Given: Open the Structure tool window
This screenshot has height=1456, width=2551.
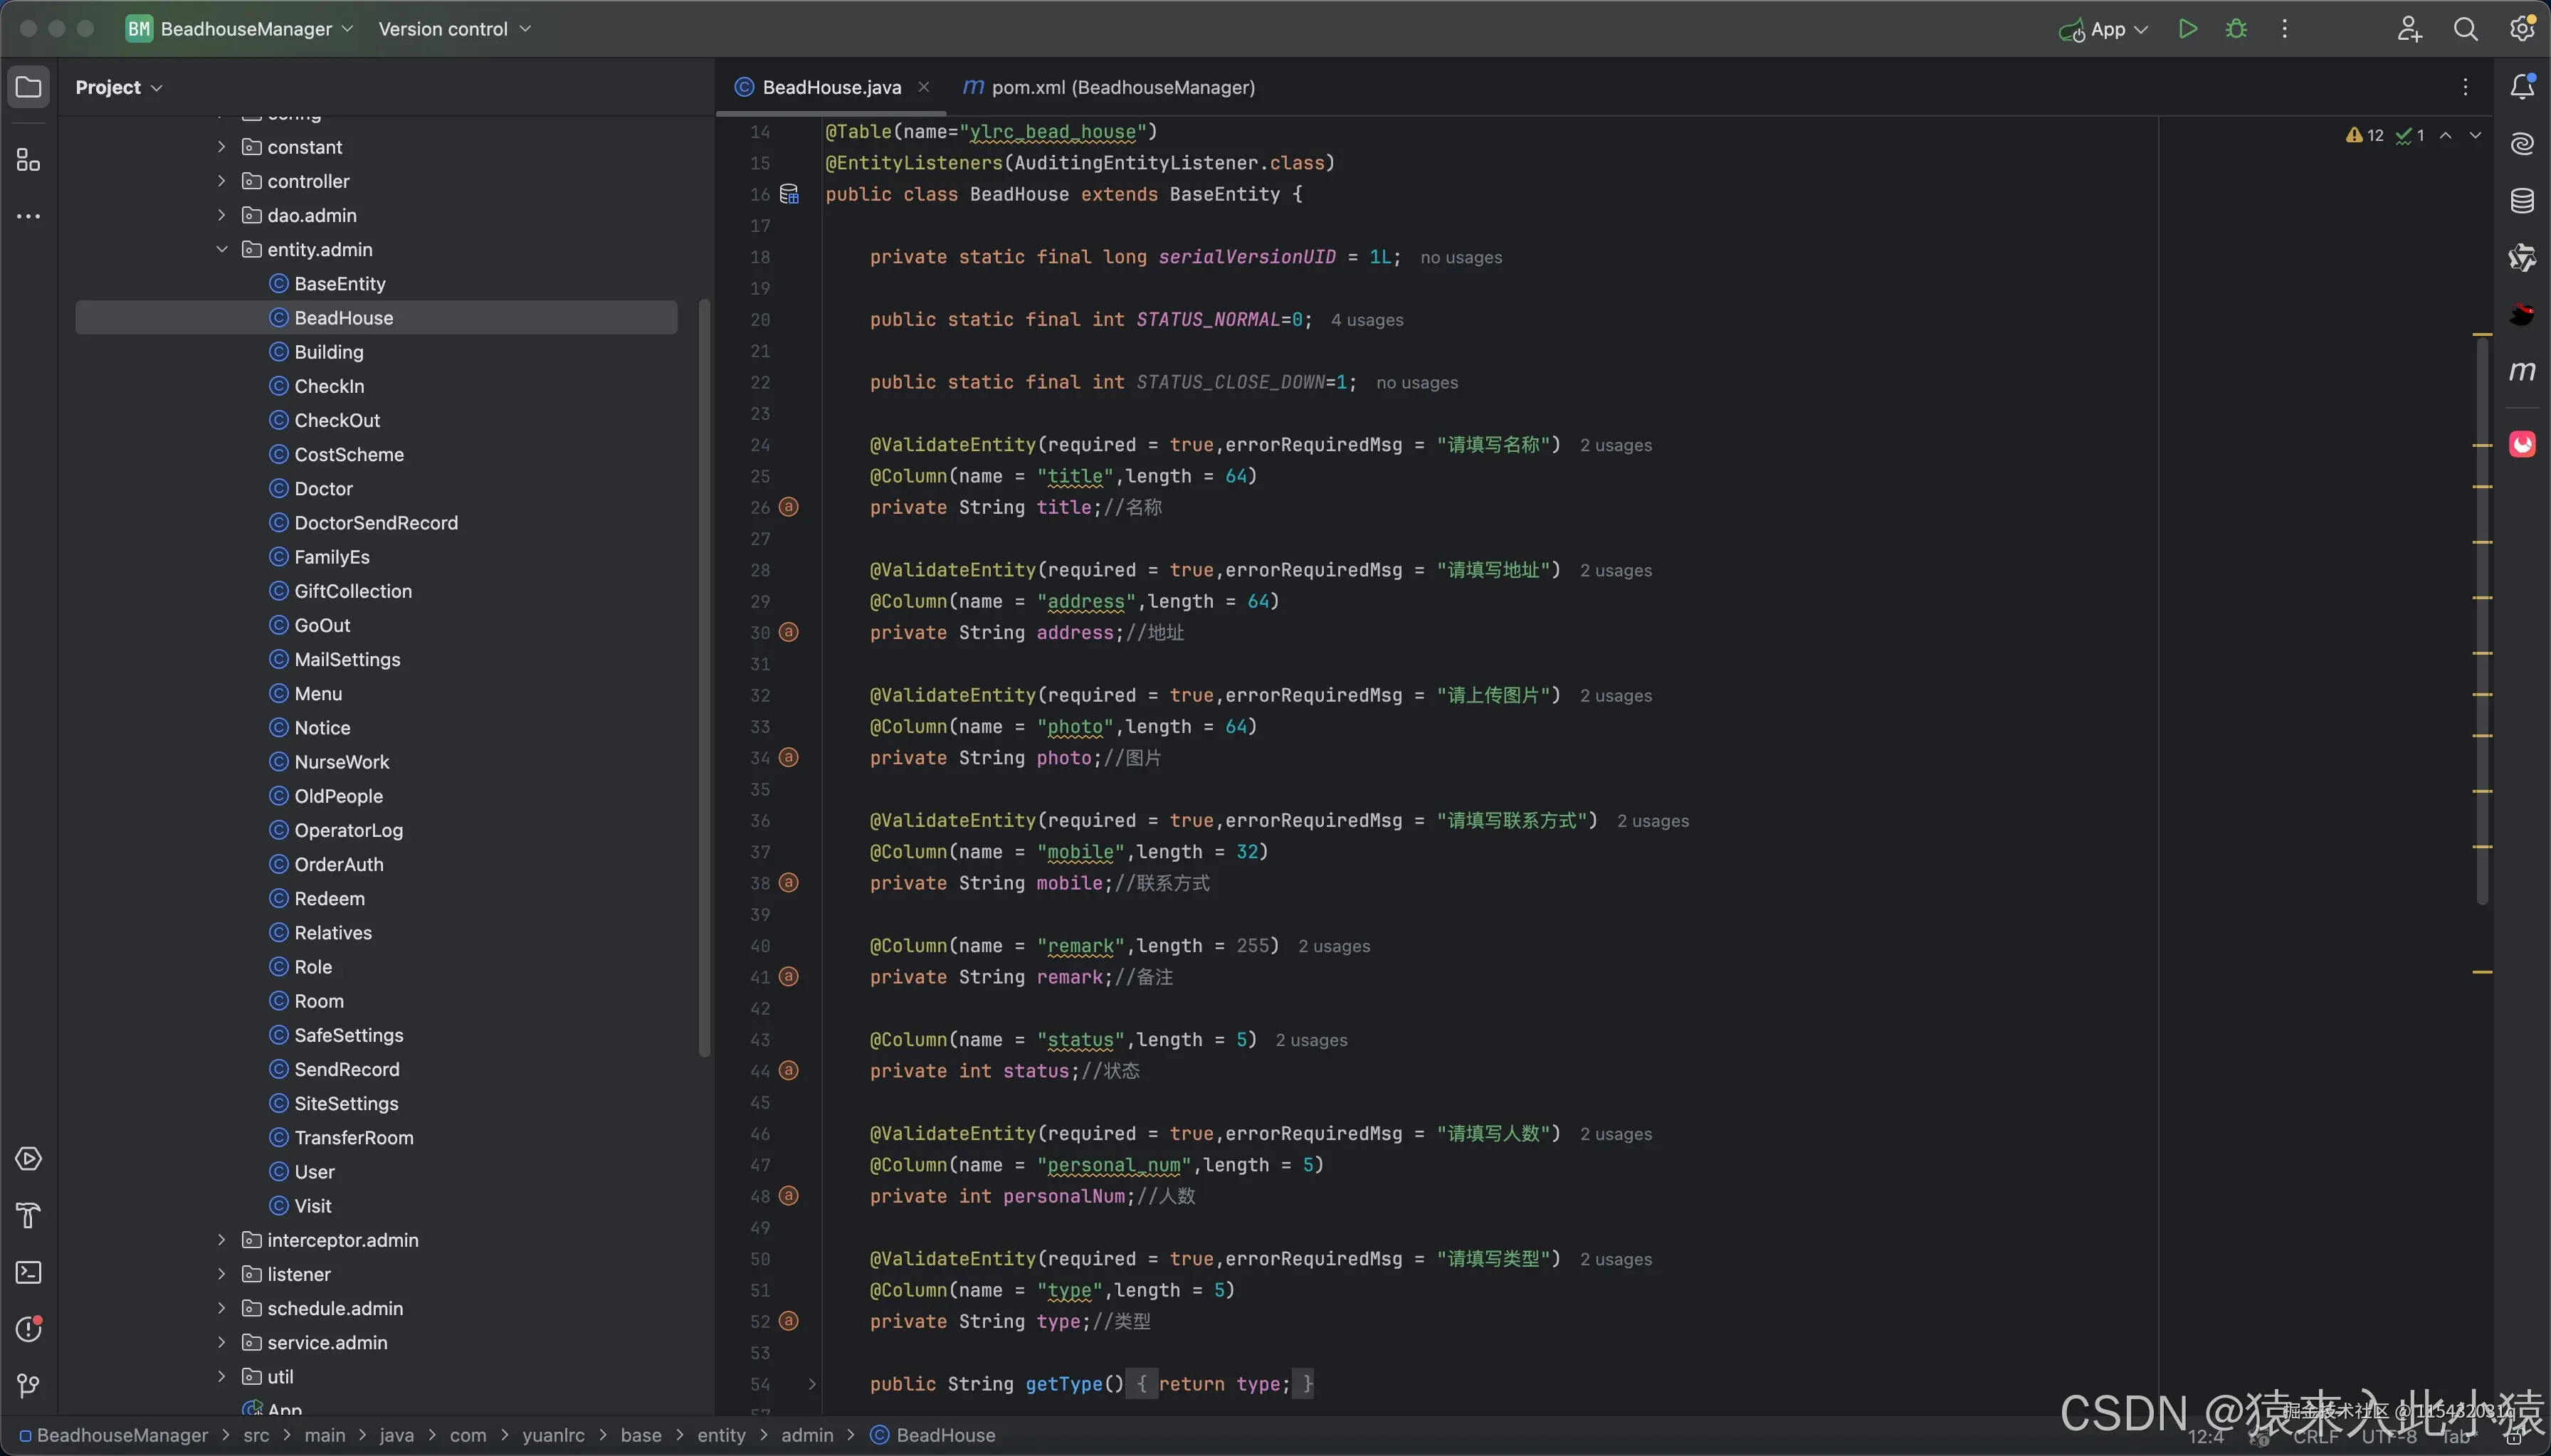Looking at the screenshot, I should tap(28, 160).
